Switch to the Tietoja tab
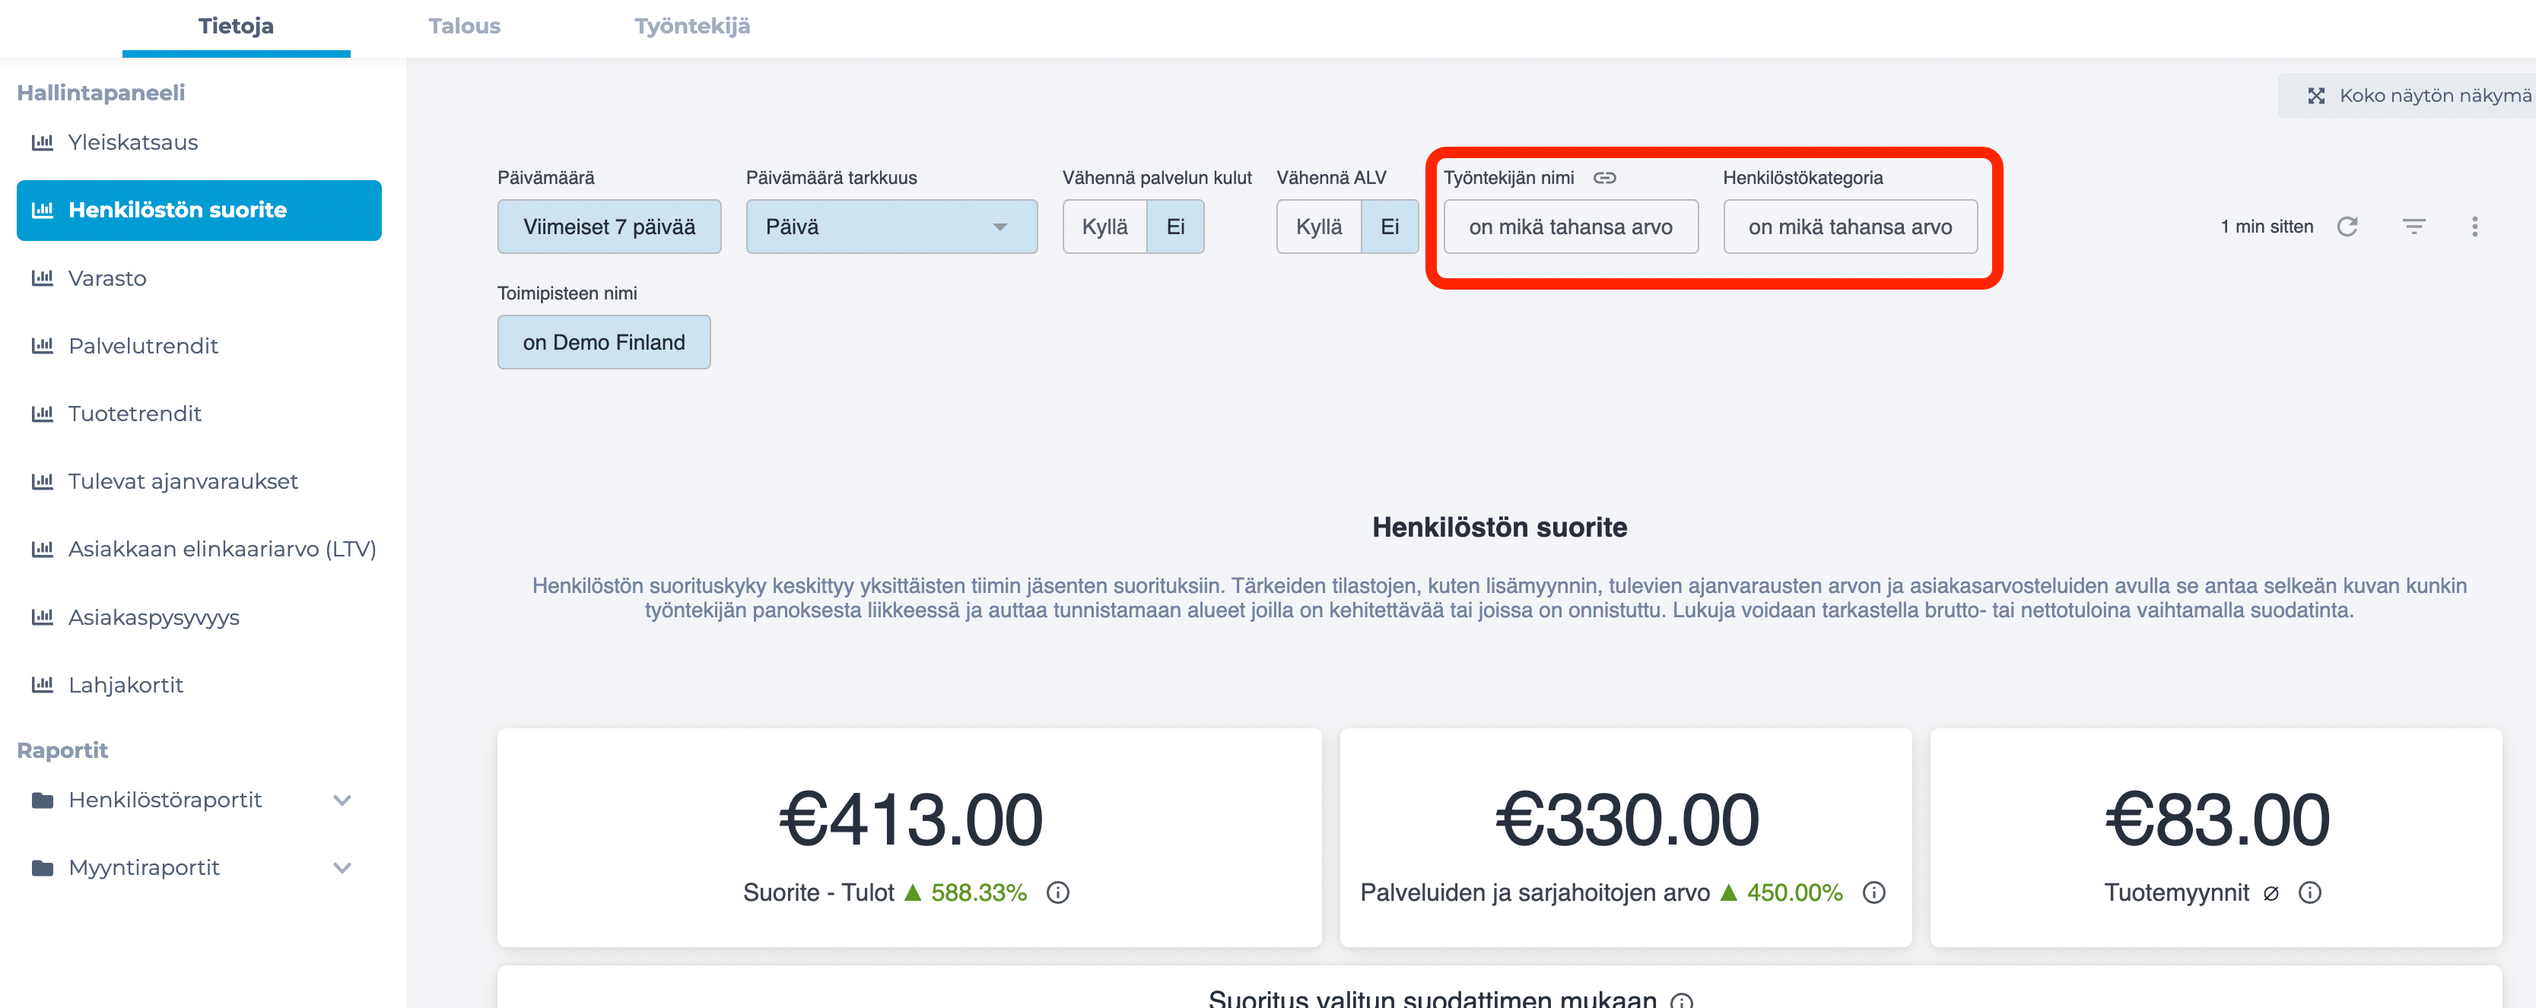The width and height of the screenshot is (2536, 1008). (x=237, y=27)
